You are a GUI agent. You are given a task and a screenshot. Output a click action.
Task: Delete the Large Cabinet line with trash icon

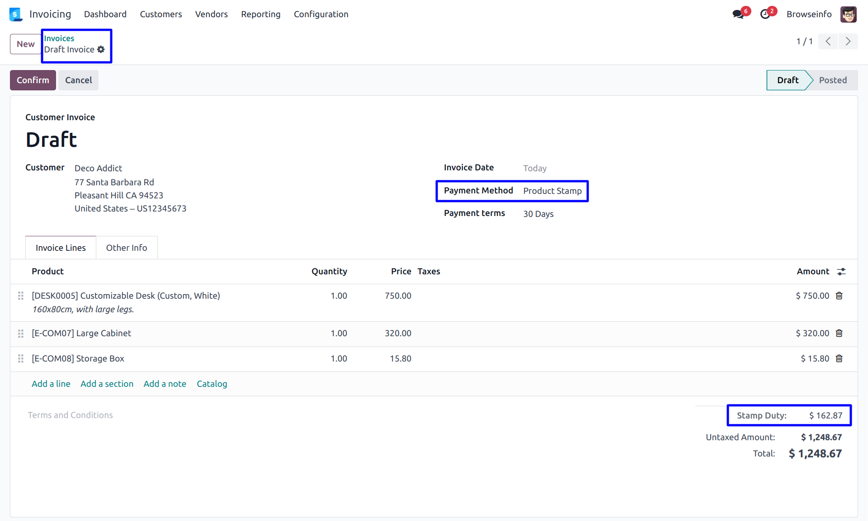(839, 333)
